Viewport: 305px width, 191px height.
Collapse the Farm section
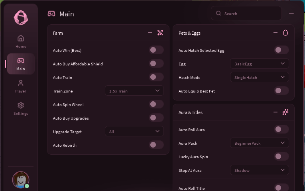(x=150, y=33)
